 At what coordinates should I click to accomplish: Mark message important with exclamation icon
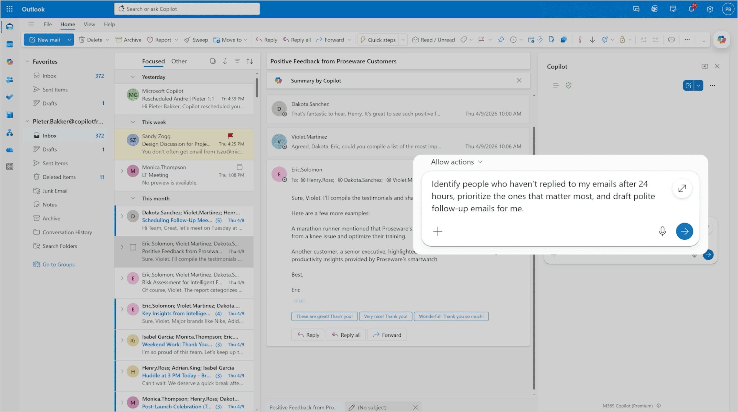[580, 39]
